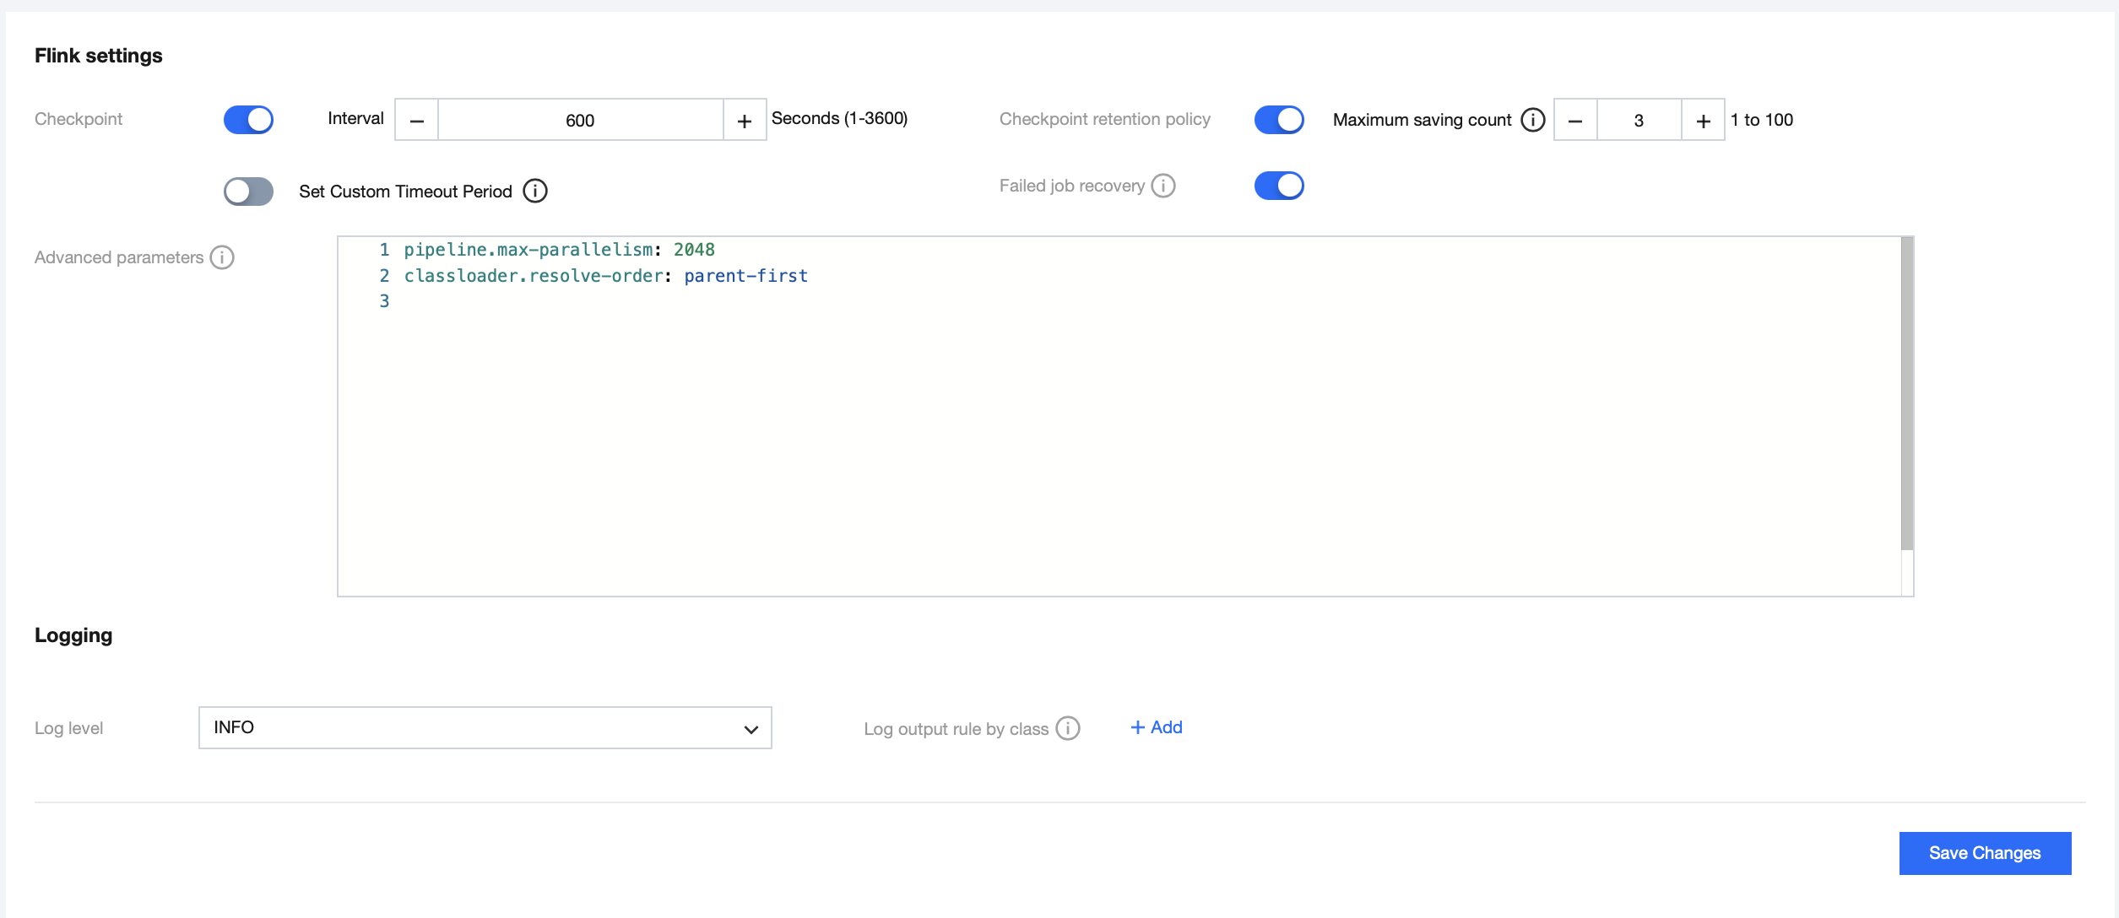Open the Log level dropdown

click(x=485, y=727)
